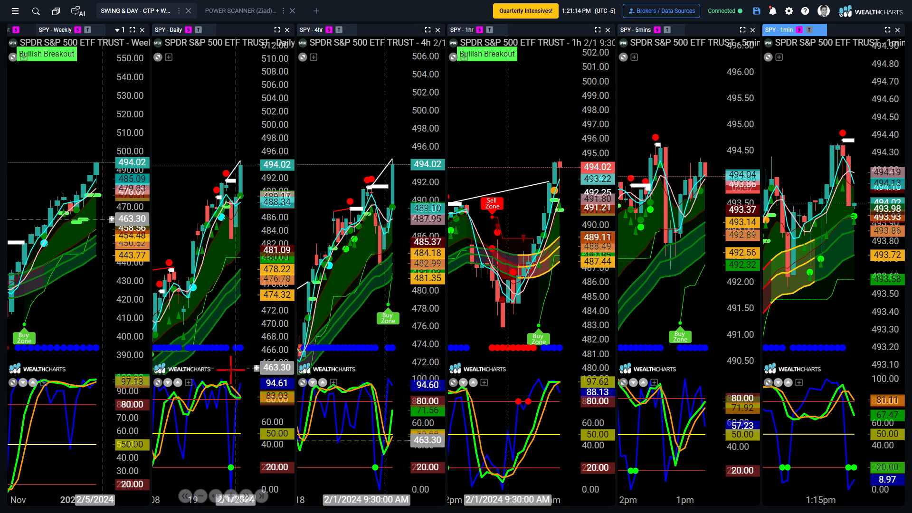Add indicator via plus box on 5mins chart
The width and height of the screenshot is (912, 513).
[x=634, y=57]
